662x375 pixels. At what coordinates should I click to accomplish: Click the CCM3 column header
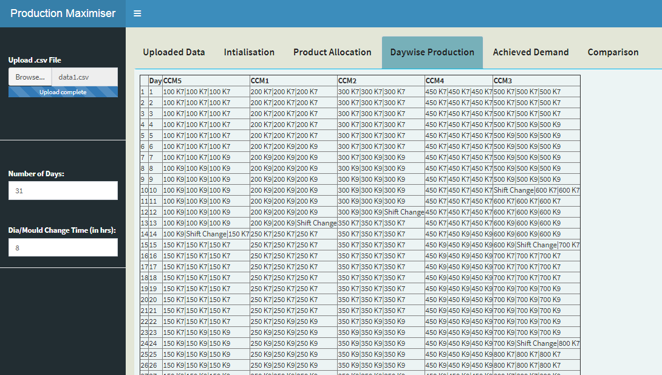[x=503, y=81]
